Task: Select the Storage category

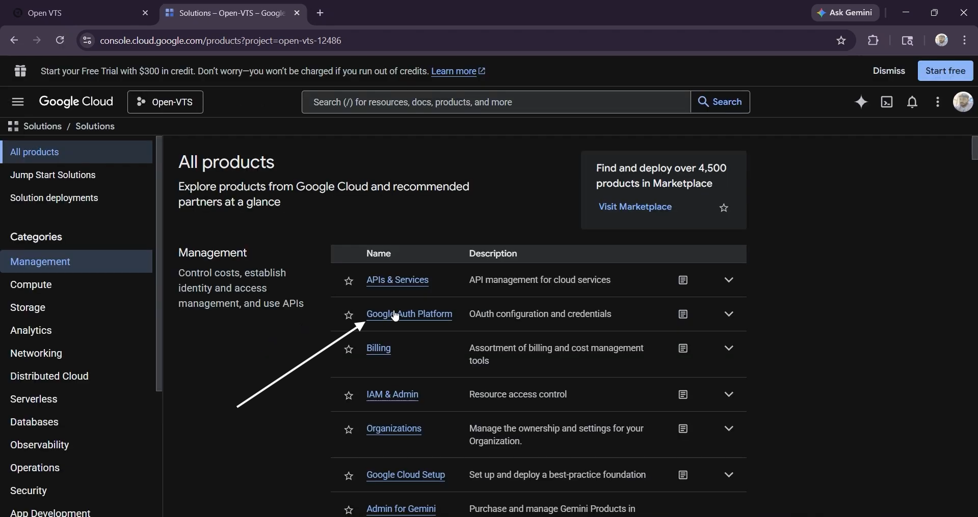Action: [76, 308]
